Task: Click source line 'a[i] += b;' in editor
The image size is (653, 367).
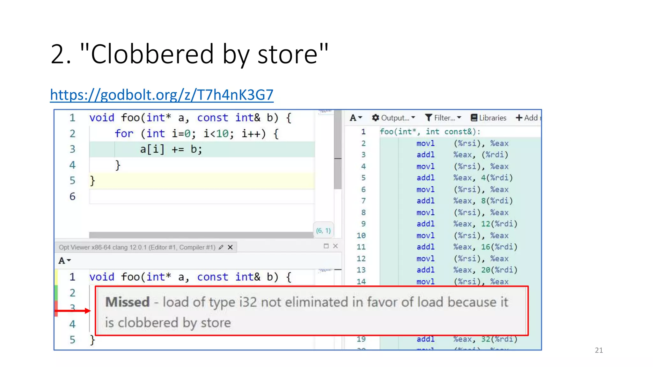Action: (202, 149)
